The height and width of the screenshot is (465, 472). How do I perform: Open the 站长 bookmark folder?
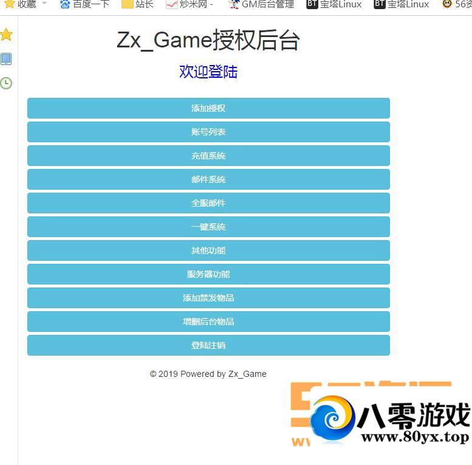coord(137,4)
